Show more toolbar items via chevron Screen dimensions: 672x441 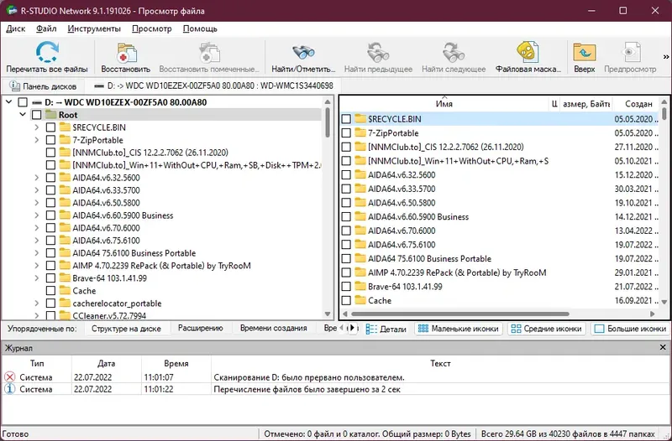click(665, 56)
